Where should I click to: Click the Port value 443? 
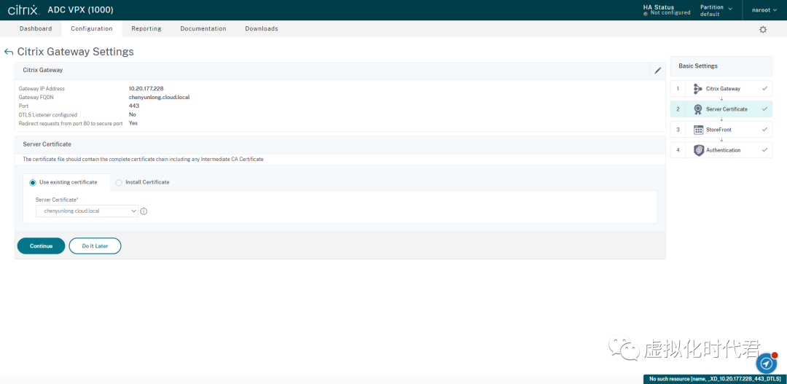tap(134, 106)
